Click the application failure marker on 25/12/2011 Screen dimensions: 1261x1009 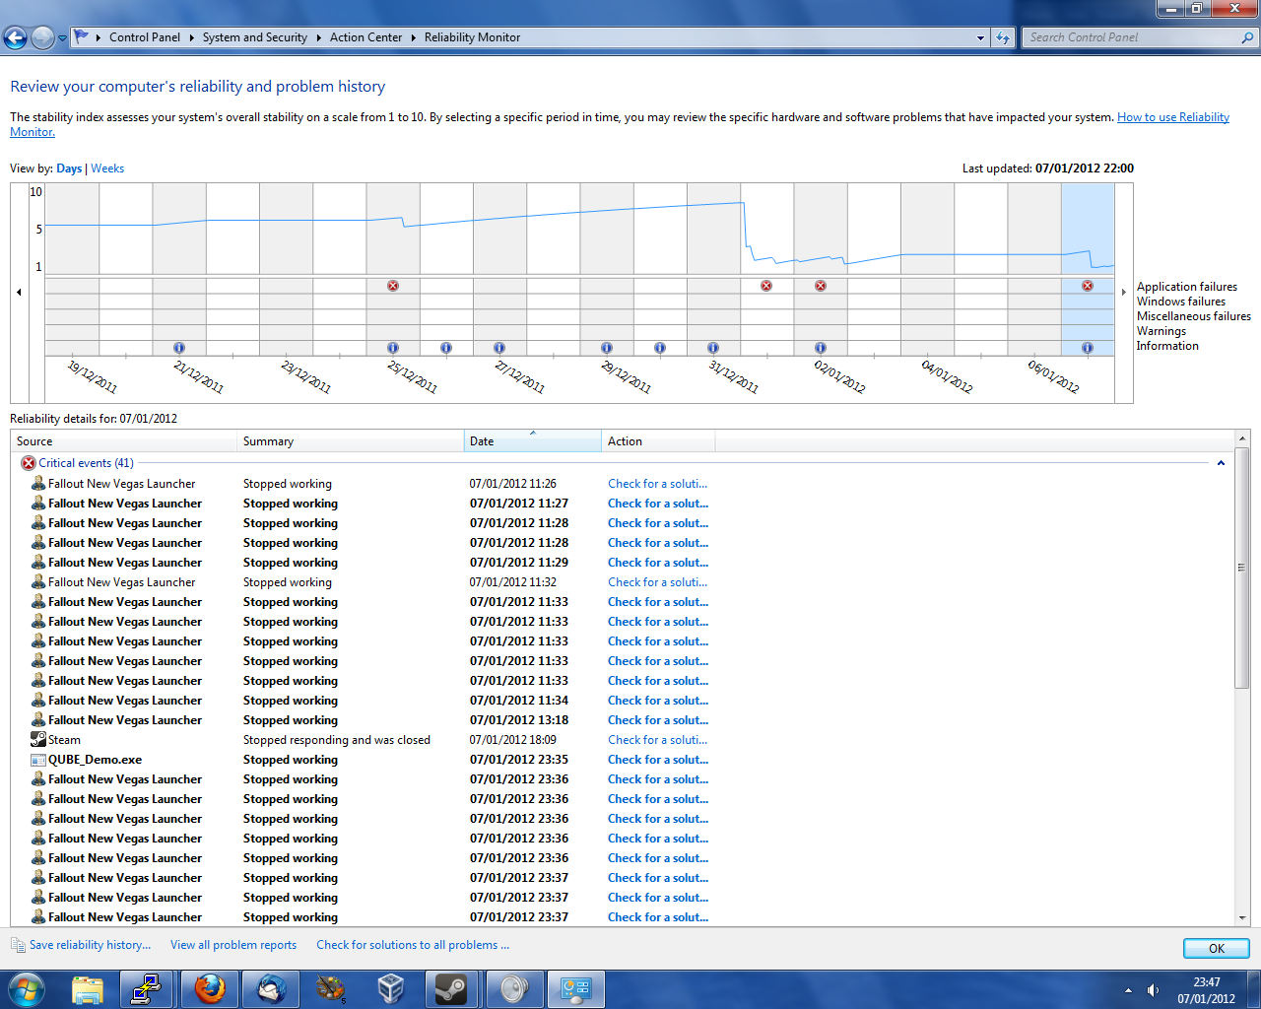[x=393, y=286]
